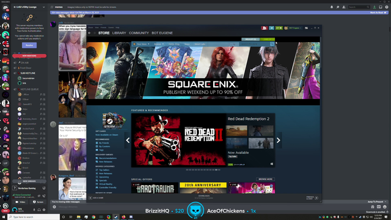Image resolution: width=391 pixels, height=220 pixels.
Task: Click NEW MENTIONS red pill
Action: pyautogui.click(x=29, y=56)
